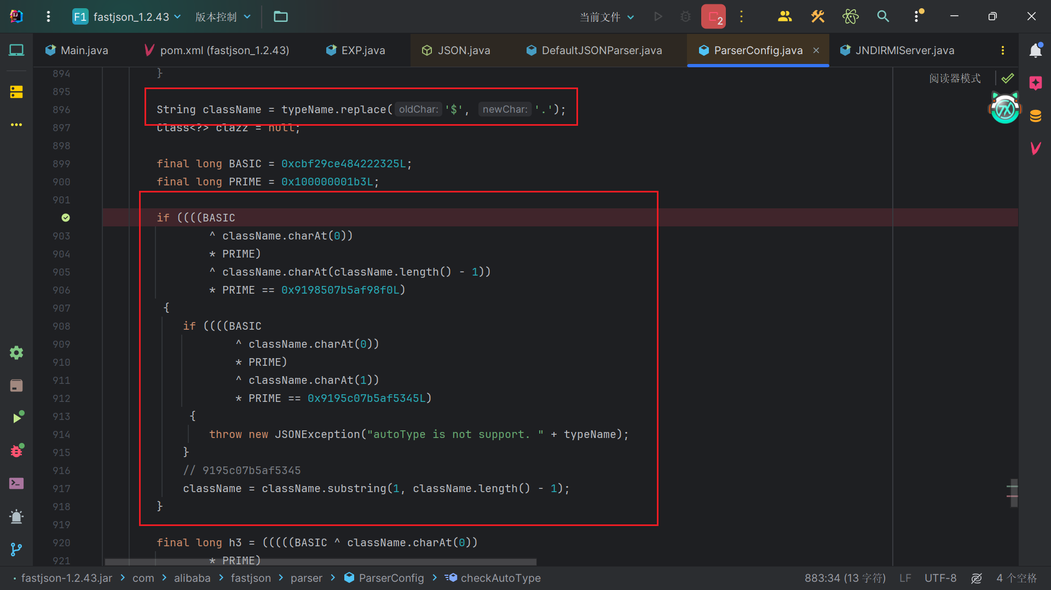
Task: Open the Structure tool window icon
Action: tap(16, 92)
